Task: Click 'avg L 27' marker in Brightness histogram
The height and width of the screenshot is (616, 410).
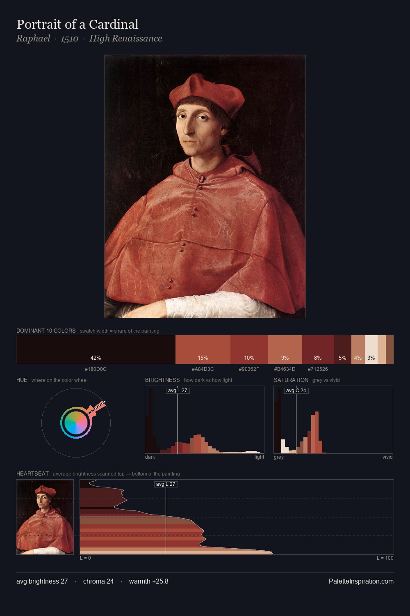Action: pos(178,391)
